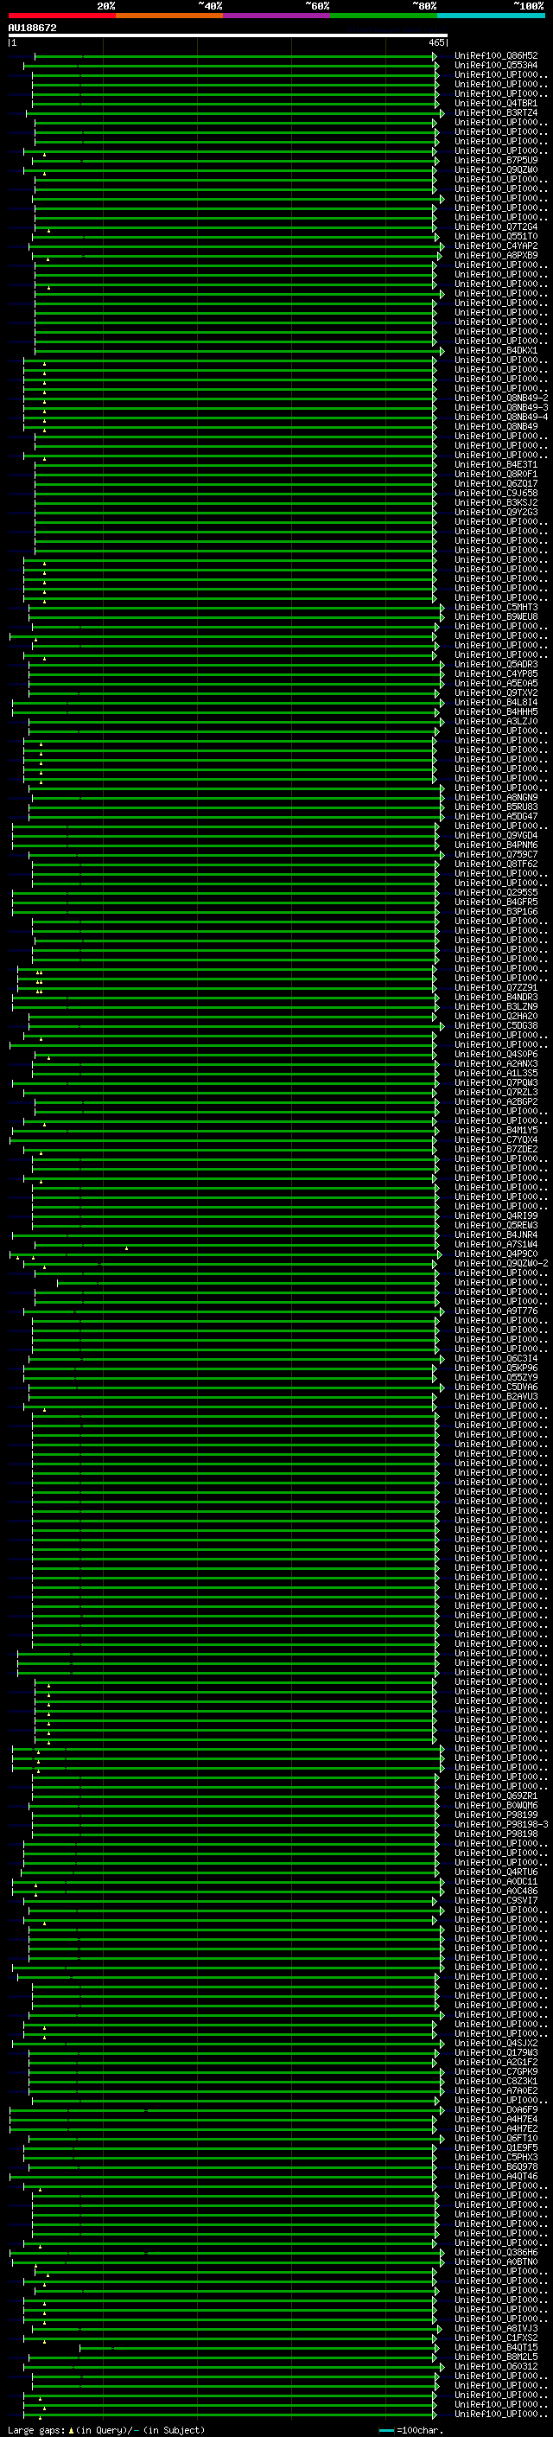
Task: Open hit UniRef100_Q6FT10
Action: pyautogui.click(x=496, y=2139)
